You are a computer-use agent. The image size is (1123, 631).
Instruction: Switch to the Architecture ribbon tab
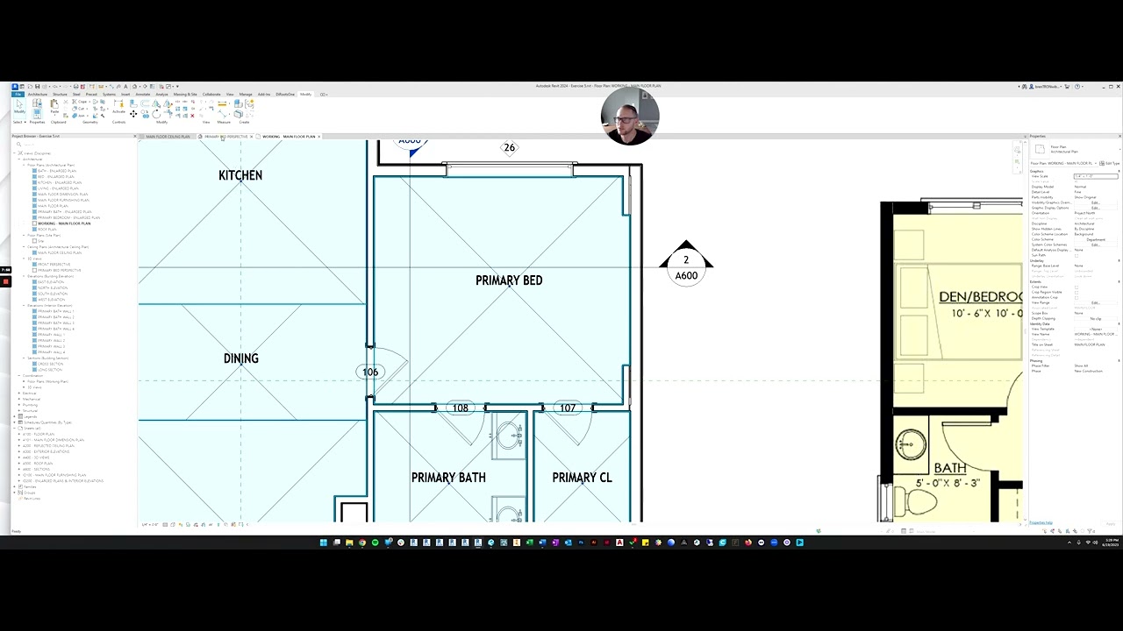coord(38,94)
